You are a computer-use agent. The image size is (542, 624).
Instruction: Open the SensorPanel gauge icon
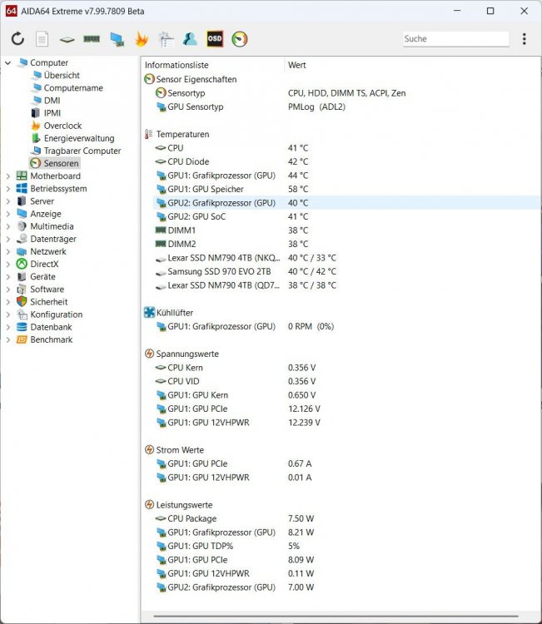click(239, 39)
